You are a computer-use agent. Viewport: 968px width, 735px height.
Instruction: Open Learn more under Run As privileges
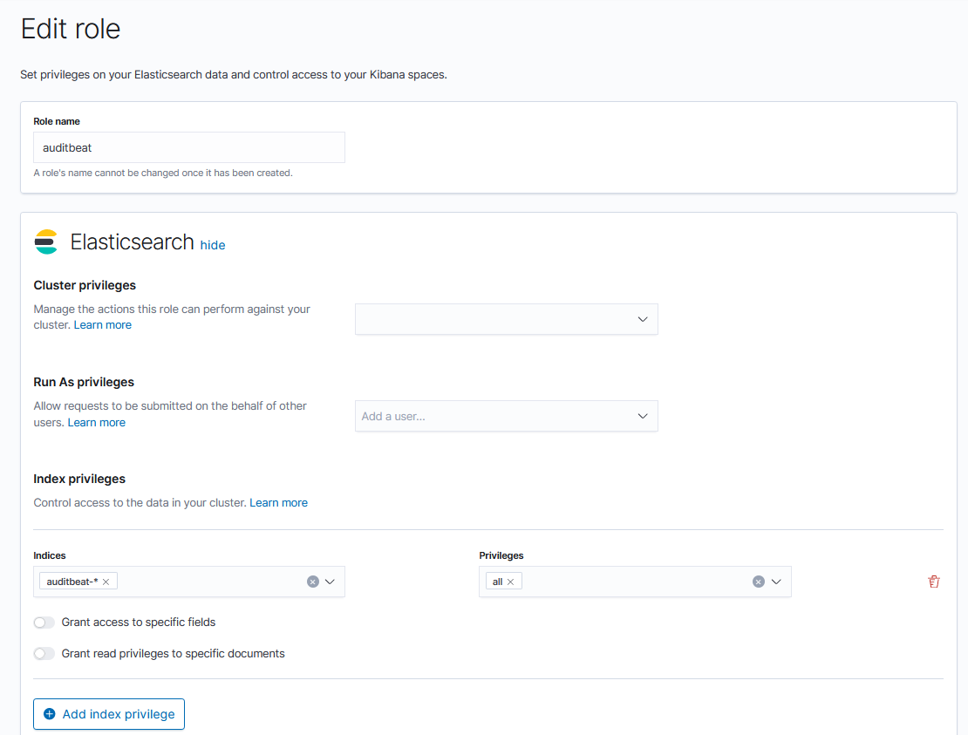click(x=97, y=423)
